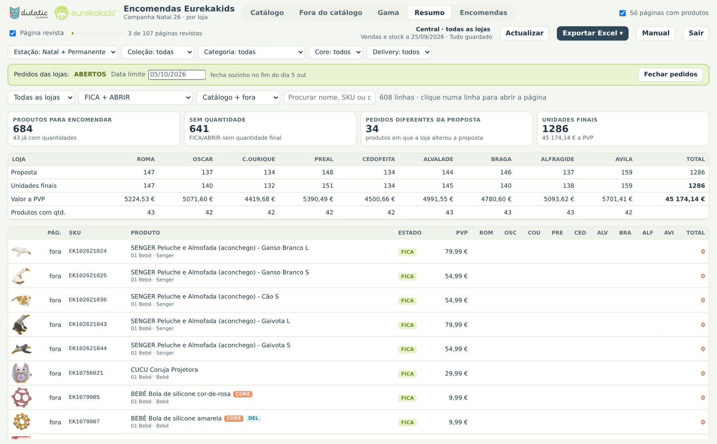Click the Pedidos diferentes da proposta card
Viewport: 717px width, 444px height.
tap(447, 129)
